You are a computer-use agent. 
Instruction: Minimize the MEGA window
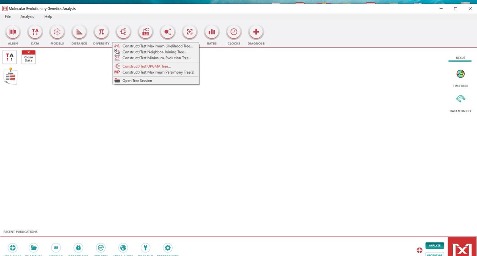click(441, 8)
